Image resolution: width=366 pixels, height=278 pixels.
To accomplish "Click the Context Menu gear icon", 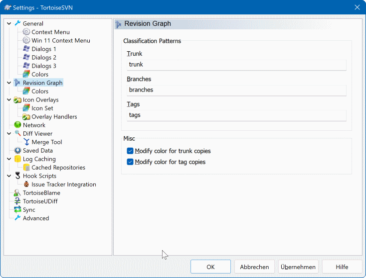I will click(x=26, y=32).
